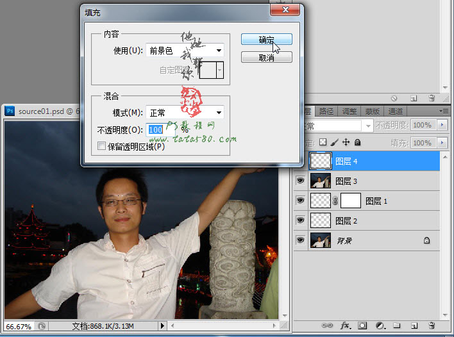454x337 pixels.
Task: Switch to the 路径 tab
Action: tap(326, 111)
